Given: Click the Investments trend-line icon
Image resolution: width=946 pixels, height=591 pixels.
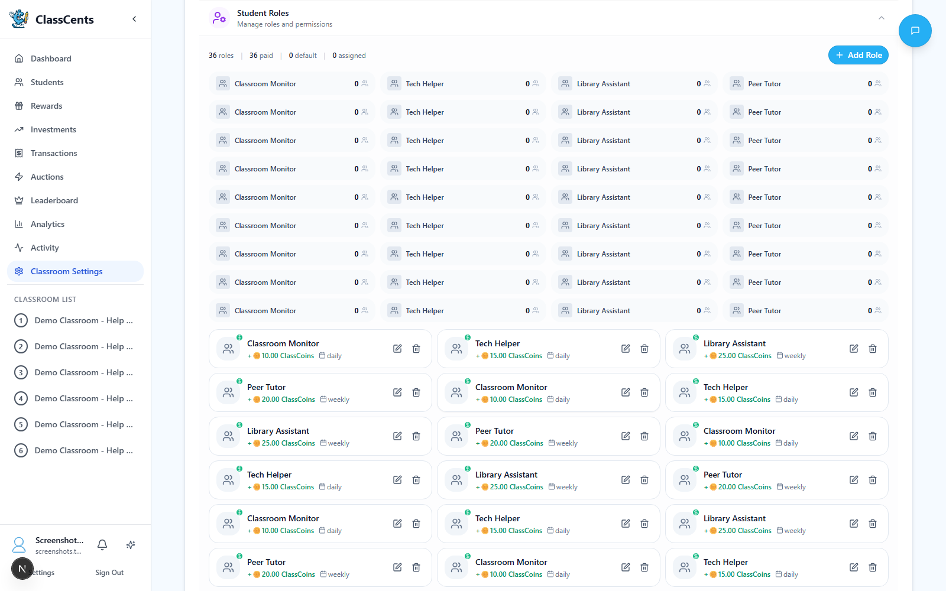Looking at the screenshot, I should pos(19,129).
